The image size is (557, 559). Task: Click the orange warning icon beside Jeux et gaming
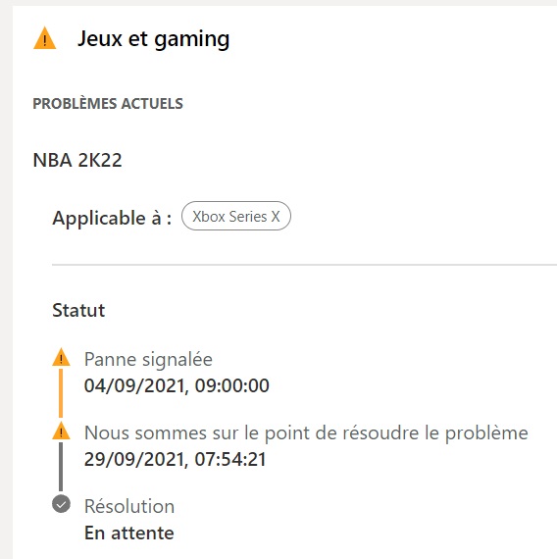[44, 38]
